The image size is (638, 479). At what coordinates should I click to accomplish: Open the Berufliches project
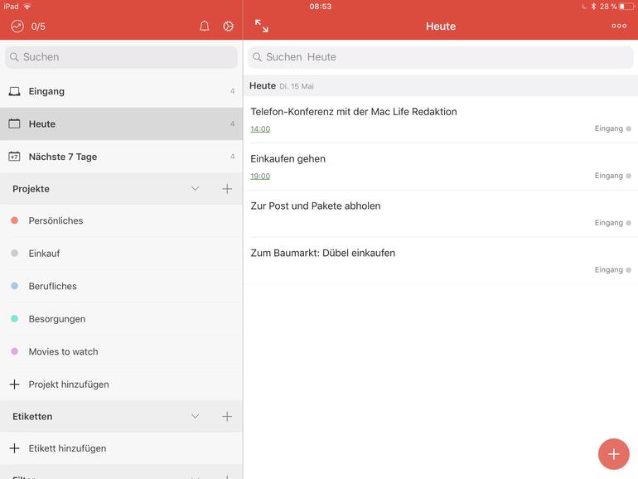[121, 286]
